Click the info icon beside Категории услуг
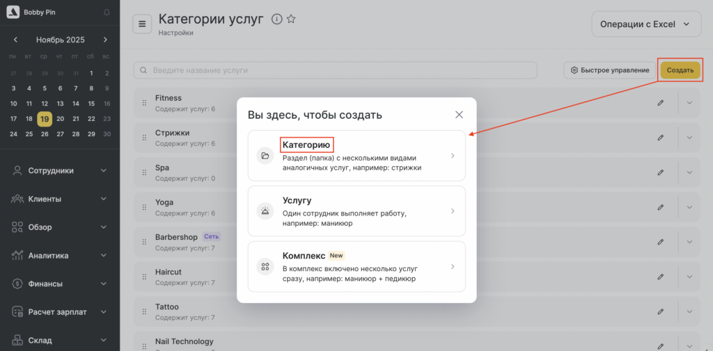The height and width of the screenshot is (351, 713). tap(276, 19)
